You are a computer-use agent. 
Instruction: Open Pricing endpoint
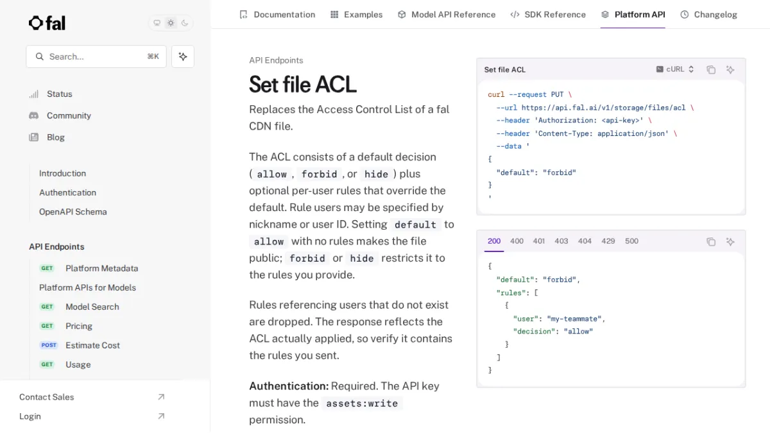79,326
